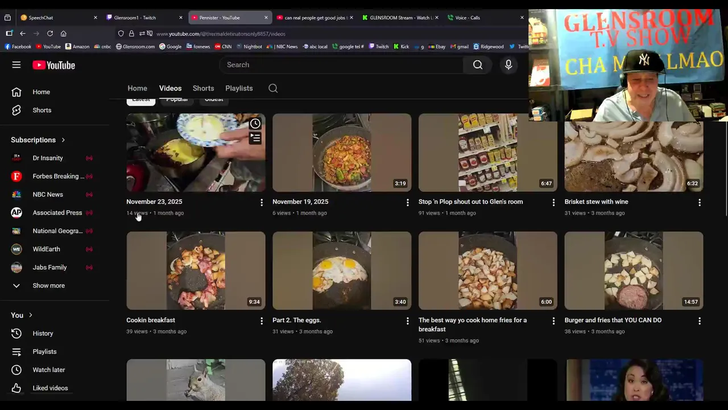Open the Amazon bookmark

tap(77, 47)
